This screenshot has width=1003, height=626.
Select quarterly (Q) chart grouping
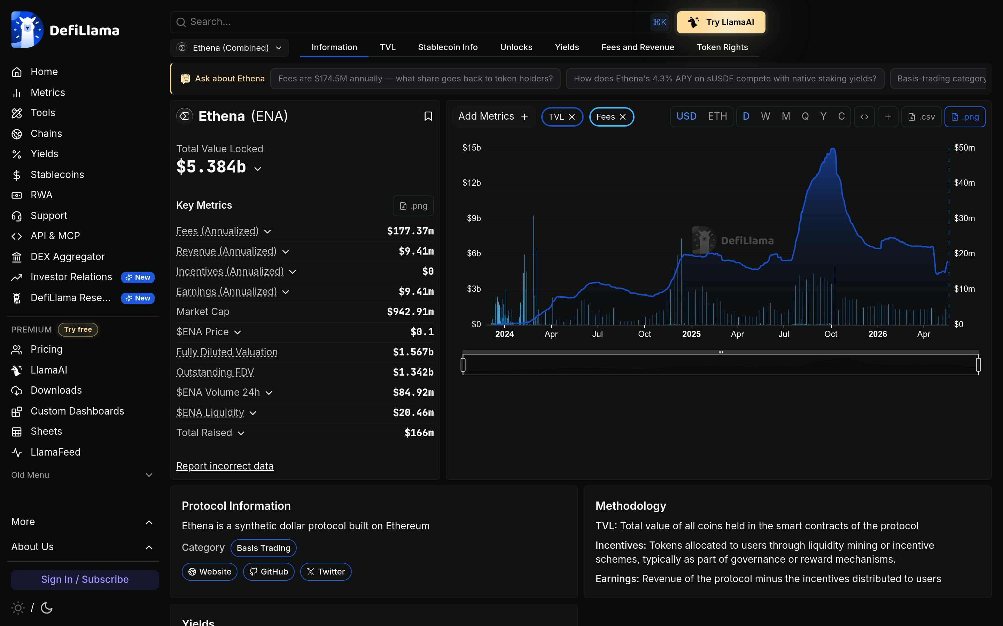point(805,117)
